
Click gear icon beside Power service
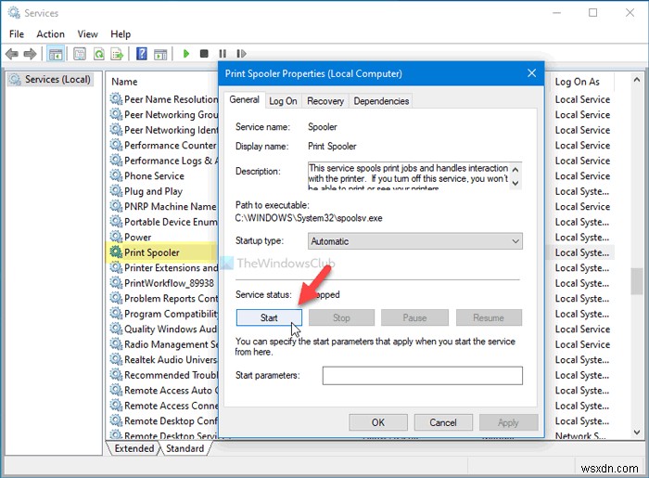(116, 237)
